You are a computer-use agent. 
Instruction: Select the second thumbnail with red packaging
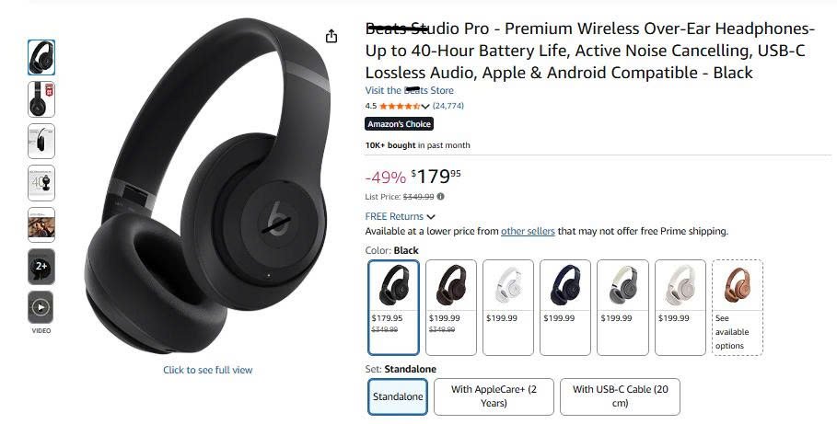(41, 99)
